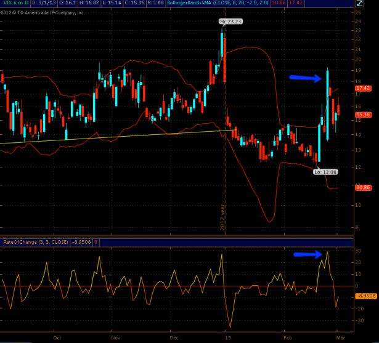This screenshot has height=343, width=379.
Task: Click the blue arrow on the price chart
Action: point(306,78)
